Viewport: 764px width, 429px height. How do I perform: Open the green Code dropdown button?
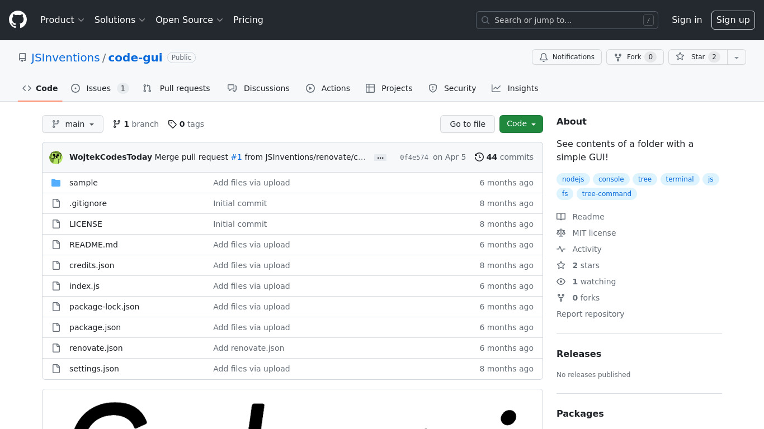(521, 124)
